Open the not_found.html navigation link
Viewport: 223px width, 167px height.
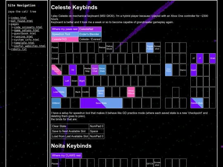[x=22, y=21]
